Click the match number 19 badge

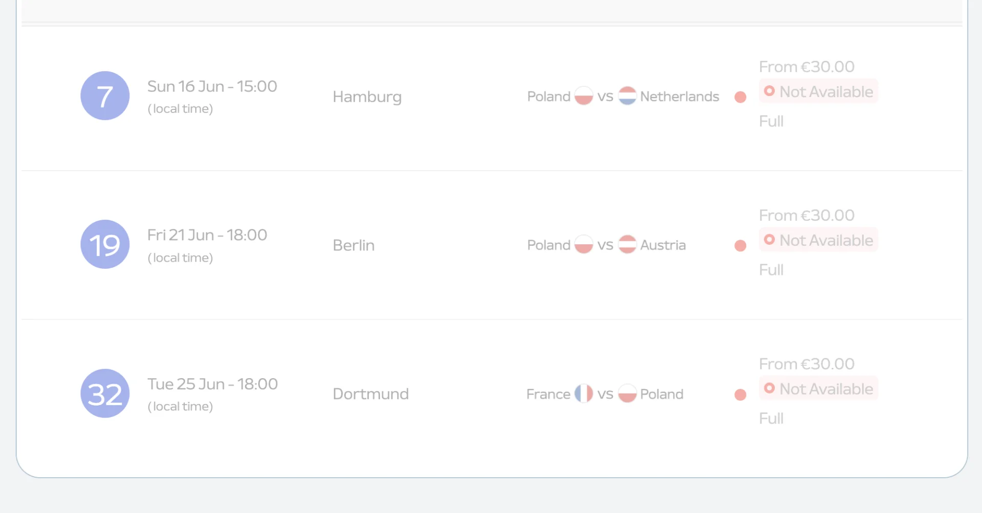(x=105, y=244)
